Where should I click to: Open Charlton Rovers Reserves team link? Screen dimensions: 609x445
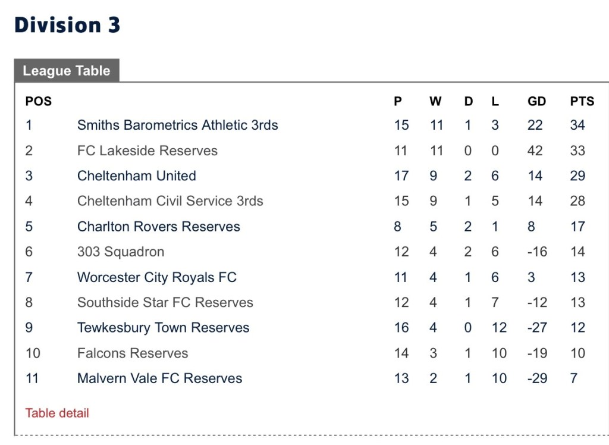[159, 227]
